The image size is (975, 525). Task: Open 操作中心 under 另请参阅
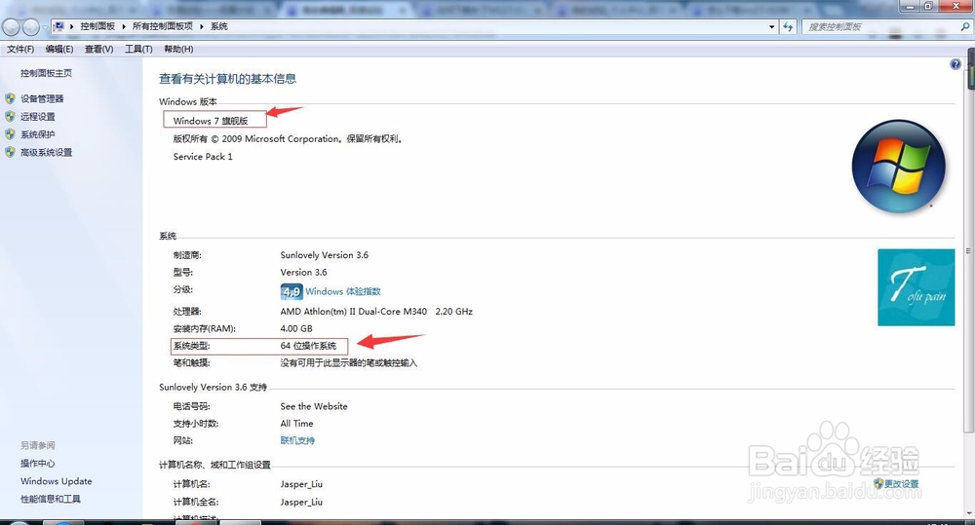point(37,464)
